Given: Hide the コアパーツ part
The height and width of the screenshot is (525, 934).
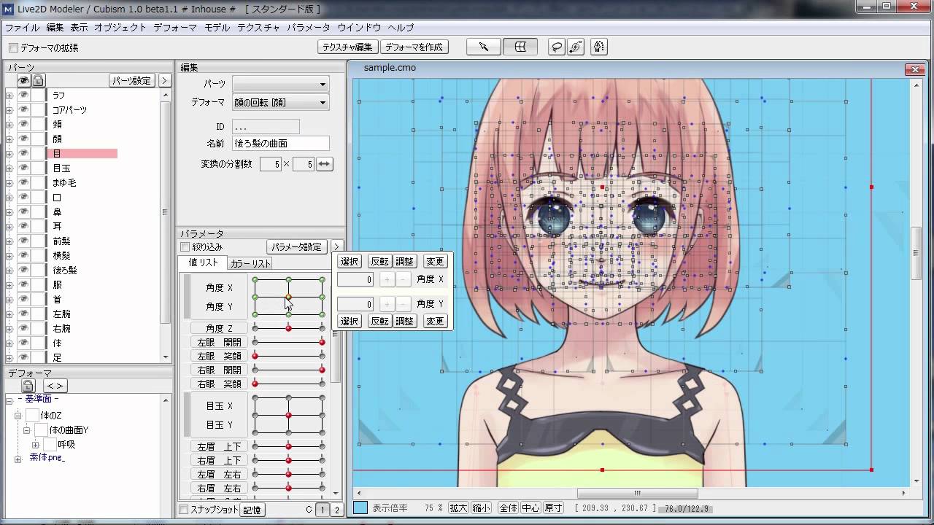Looking at the screenshot, I should click(x=23, y=109).
